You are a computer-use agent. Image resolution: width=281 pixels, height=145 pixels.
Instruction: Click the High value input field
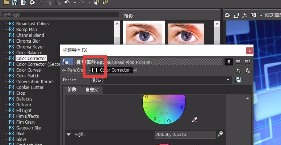pyautogui.click(x=185, y=135)
